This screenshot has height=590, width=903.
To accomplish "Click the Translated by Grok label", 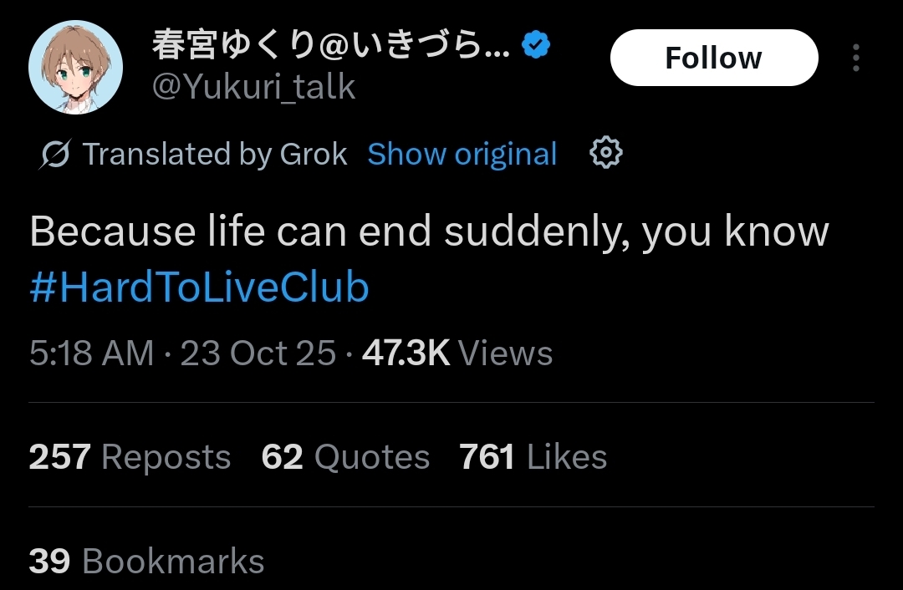I will click(x=215, y=154).
